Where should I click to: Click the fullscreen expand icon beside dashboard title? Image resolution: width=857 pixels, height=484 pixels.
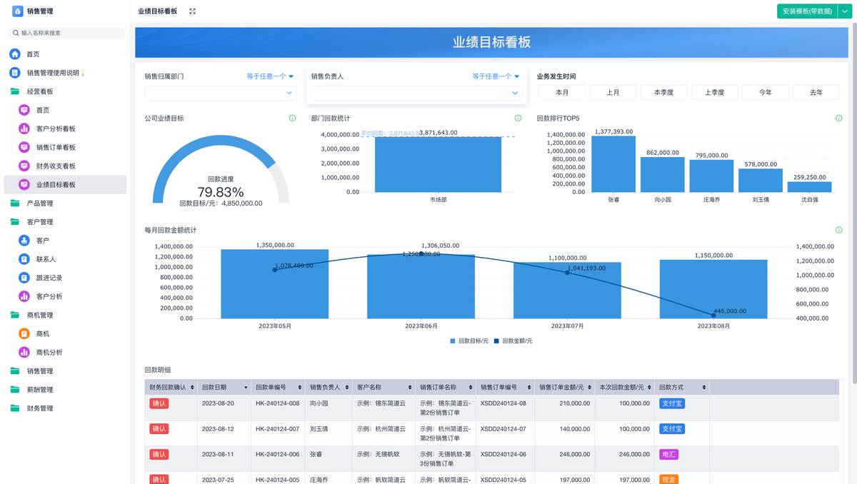tap(192, 11)
